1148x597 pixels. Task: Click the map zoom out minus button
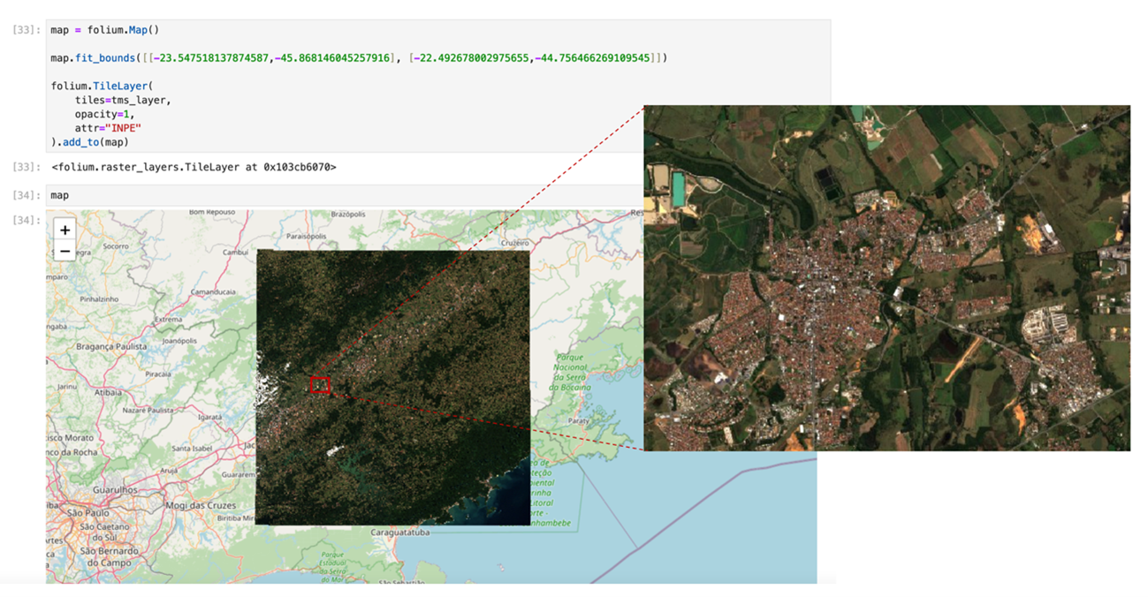[x=65, y=252]
